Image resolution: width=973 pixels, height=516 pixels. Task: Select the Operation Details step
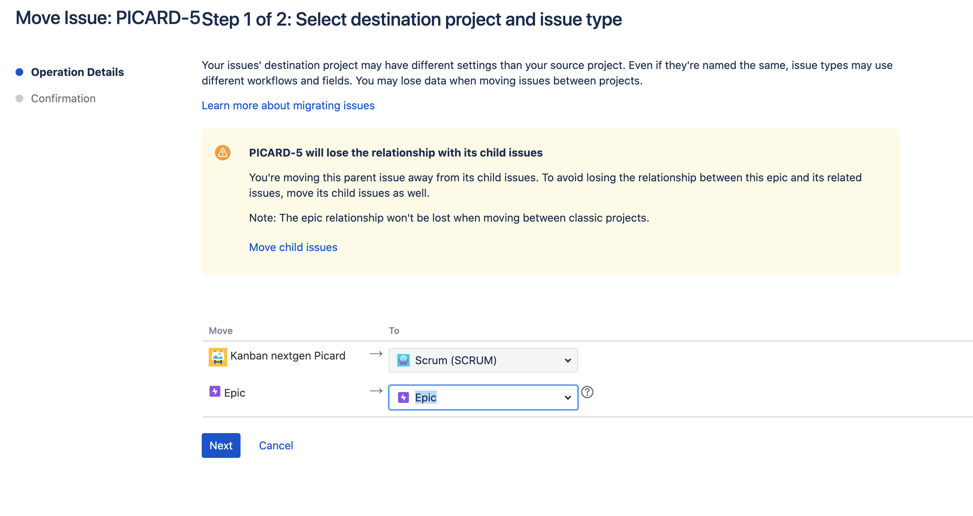pos(78,72)
